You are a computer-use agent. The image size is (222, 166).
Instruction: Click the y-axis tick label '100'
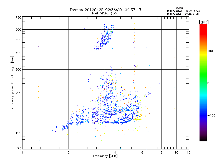[18, 133]
